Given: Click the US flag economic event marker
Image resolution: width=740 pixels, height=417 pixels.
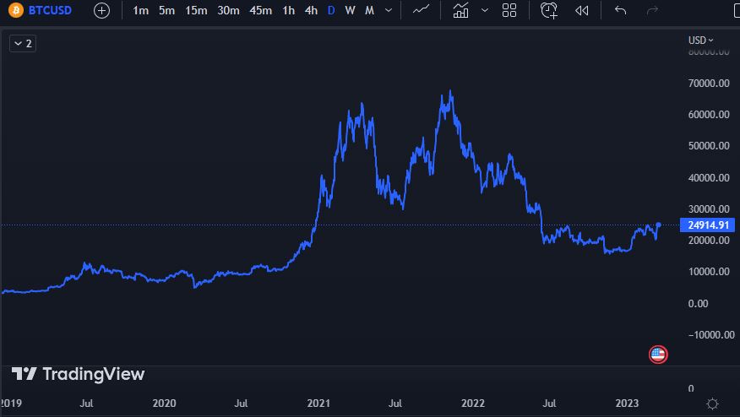Looking at the screenshot, I should tap(658, 355).
